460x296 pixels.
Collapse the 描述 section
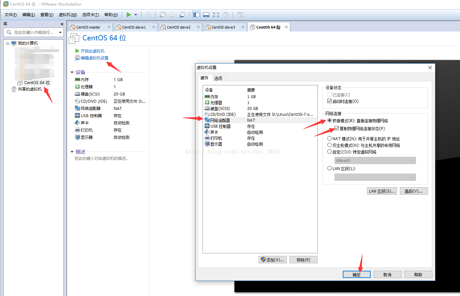pos(72,152)
